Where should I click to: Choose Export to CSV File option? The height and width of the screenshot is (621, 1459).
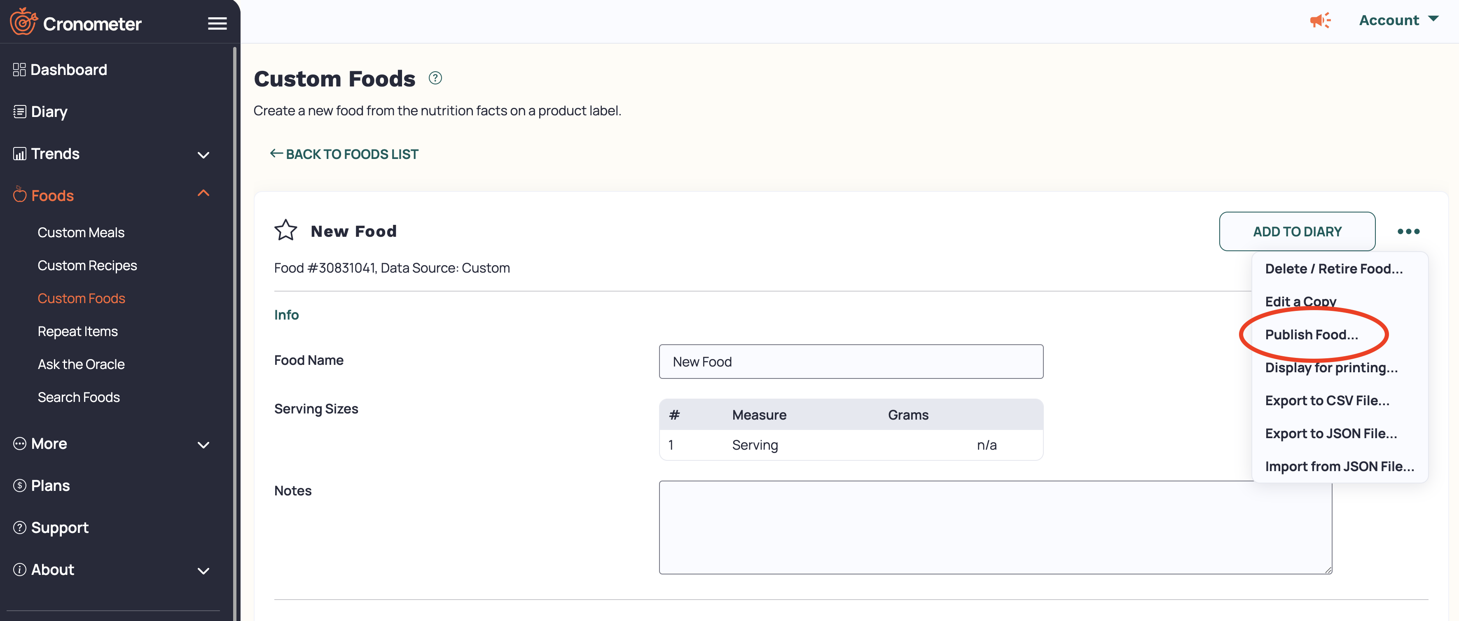click(1326, 400)
